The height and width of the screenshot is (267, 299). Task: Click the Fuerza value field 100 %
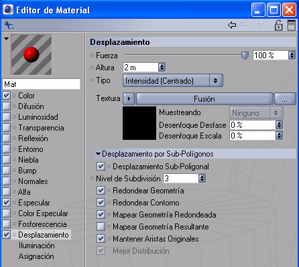(x=271, y=55)
